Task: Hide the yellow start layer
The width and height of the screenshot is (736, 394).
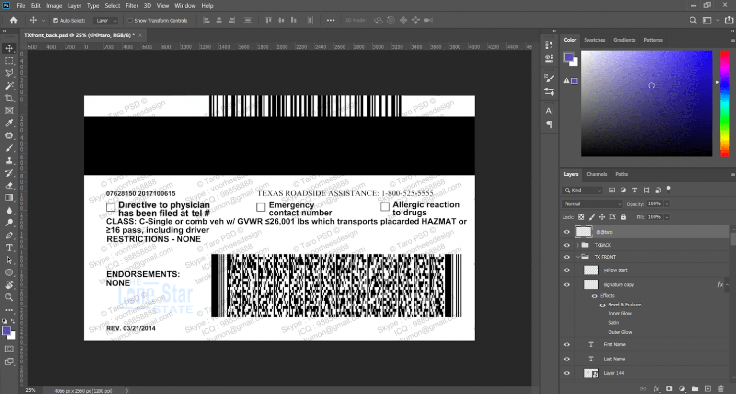Action: (x=567, y=270)
